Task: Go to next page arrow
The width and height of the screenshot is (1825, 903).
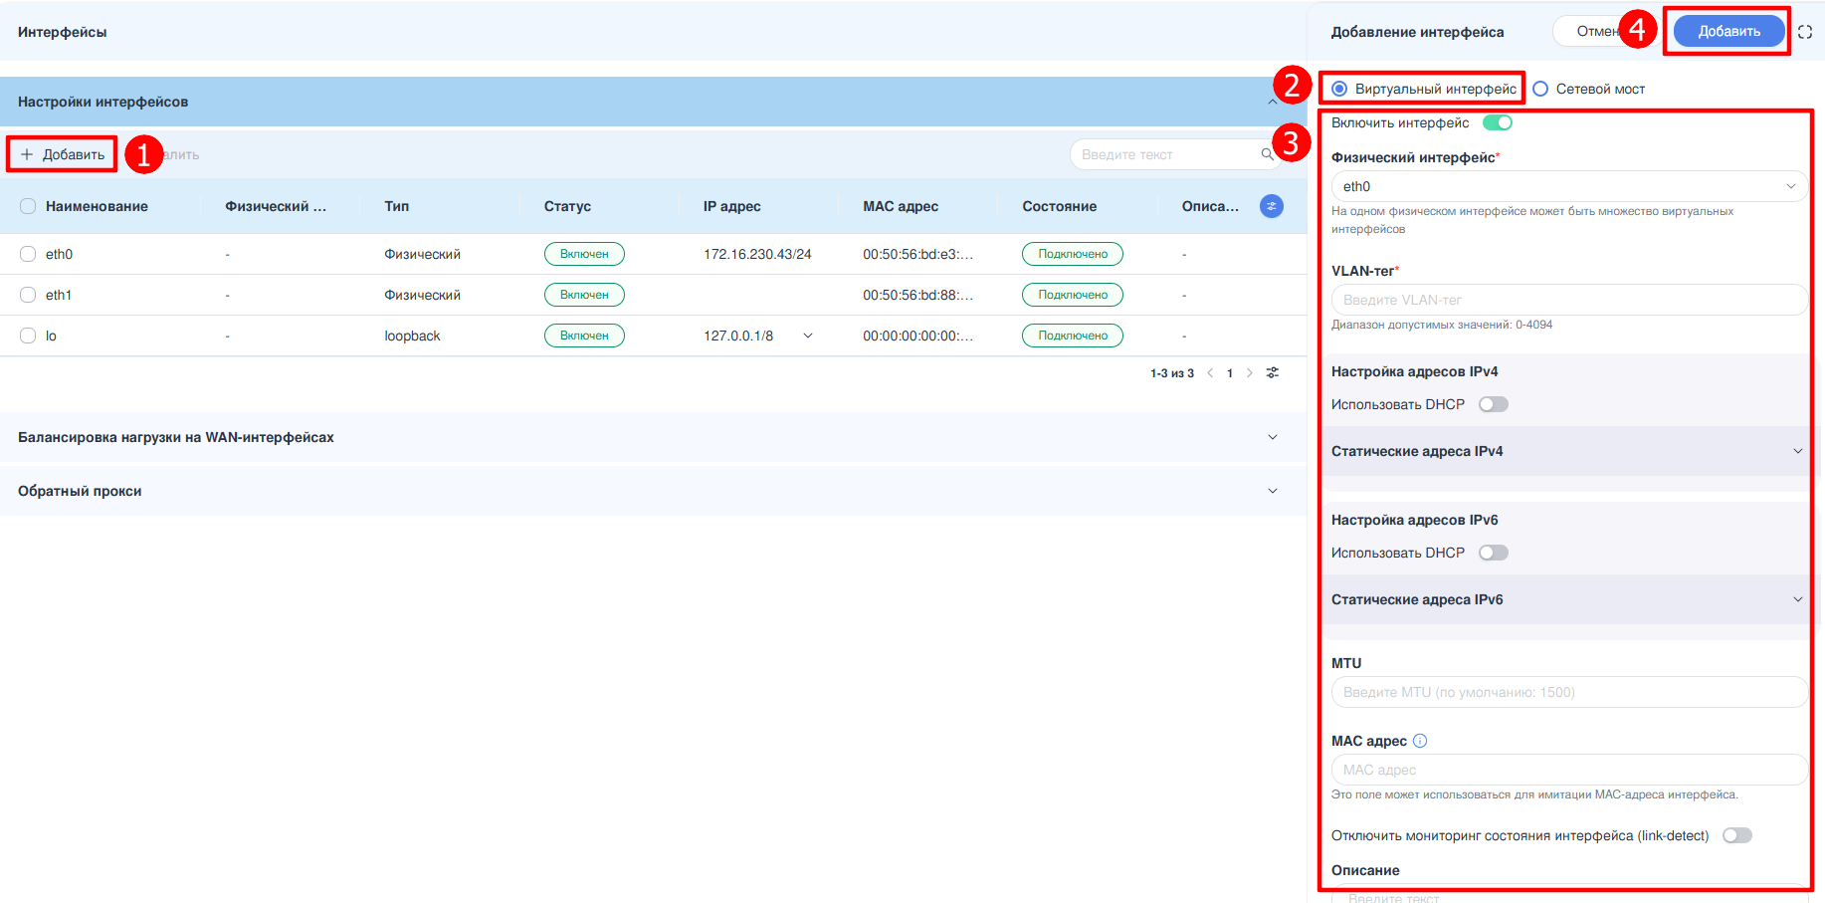Action: click(x=1250, y=373)
